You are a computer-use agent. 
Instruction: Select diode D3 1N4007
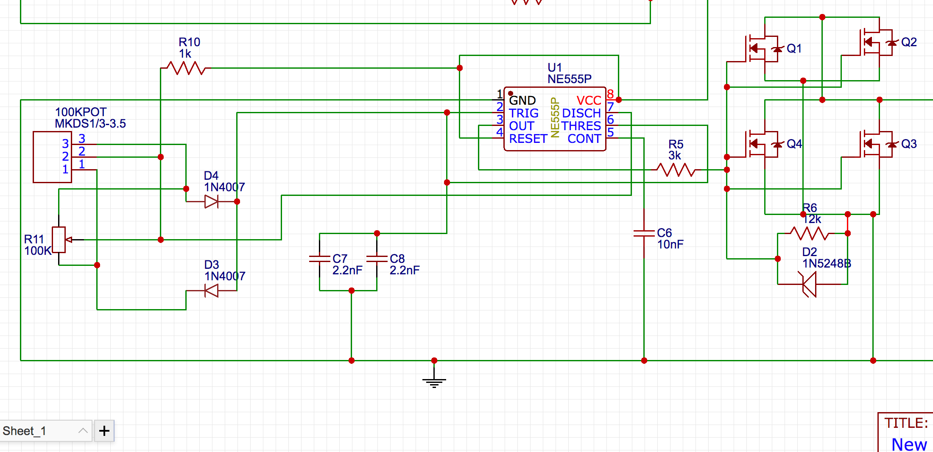212,290
